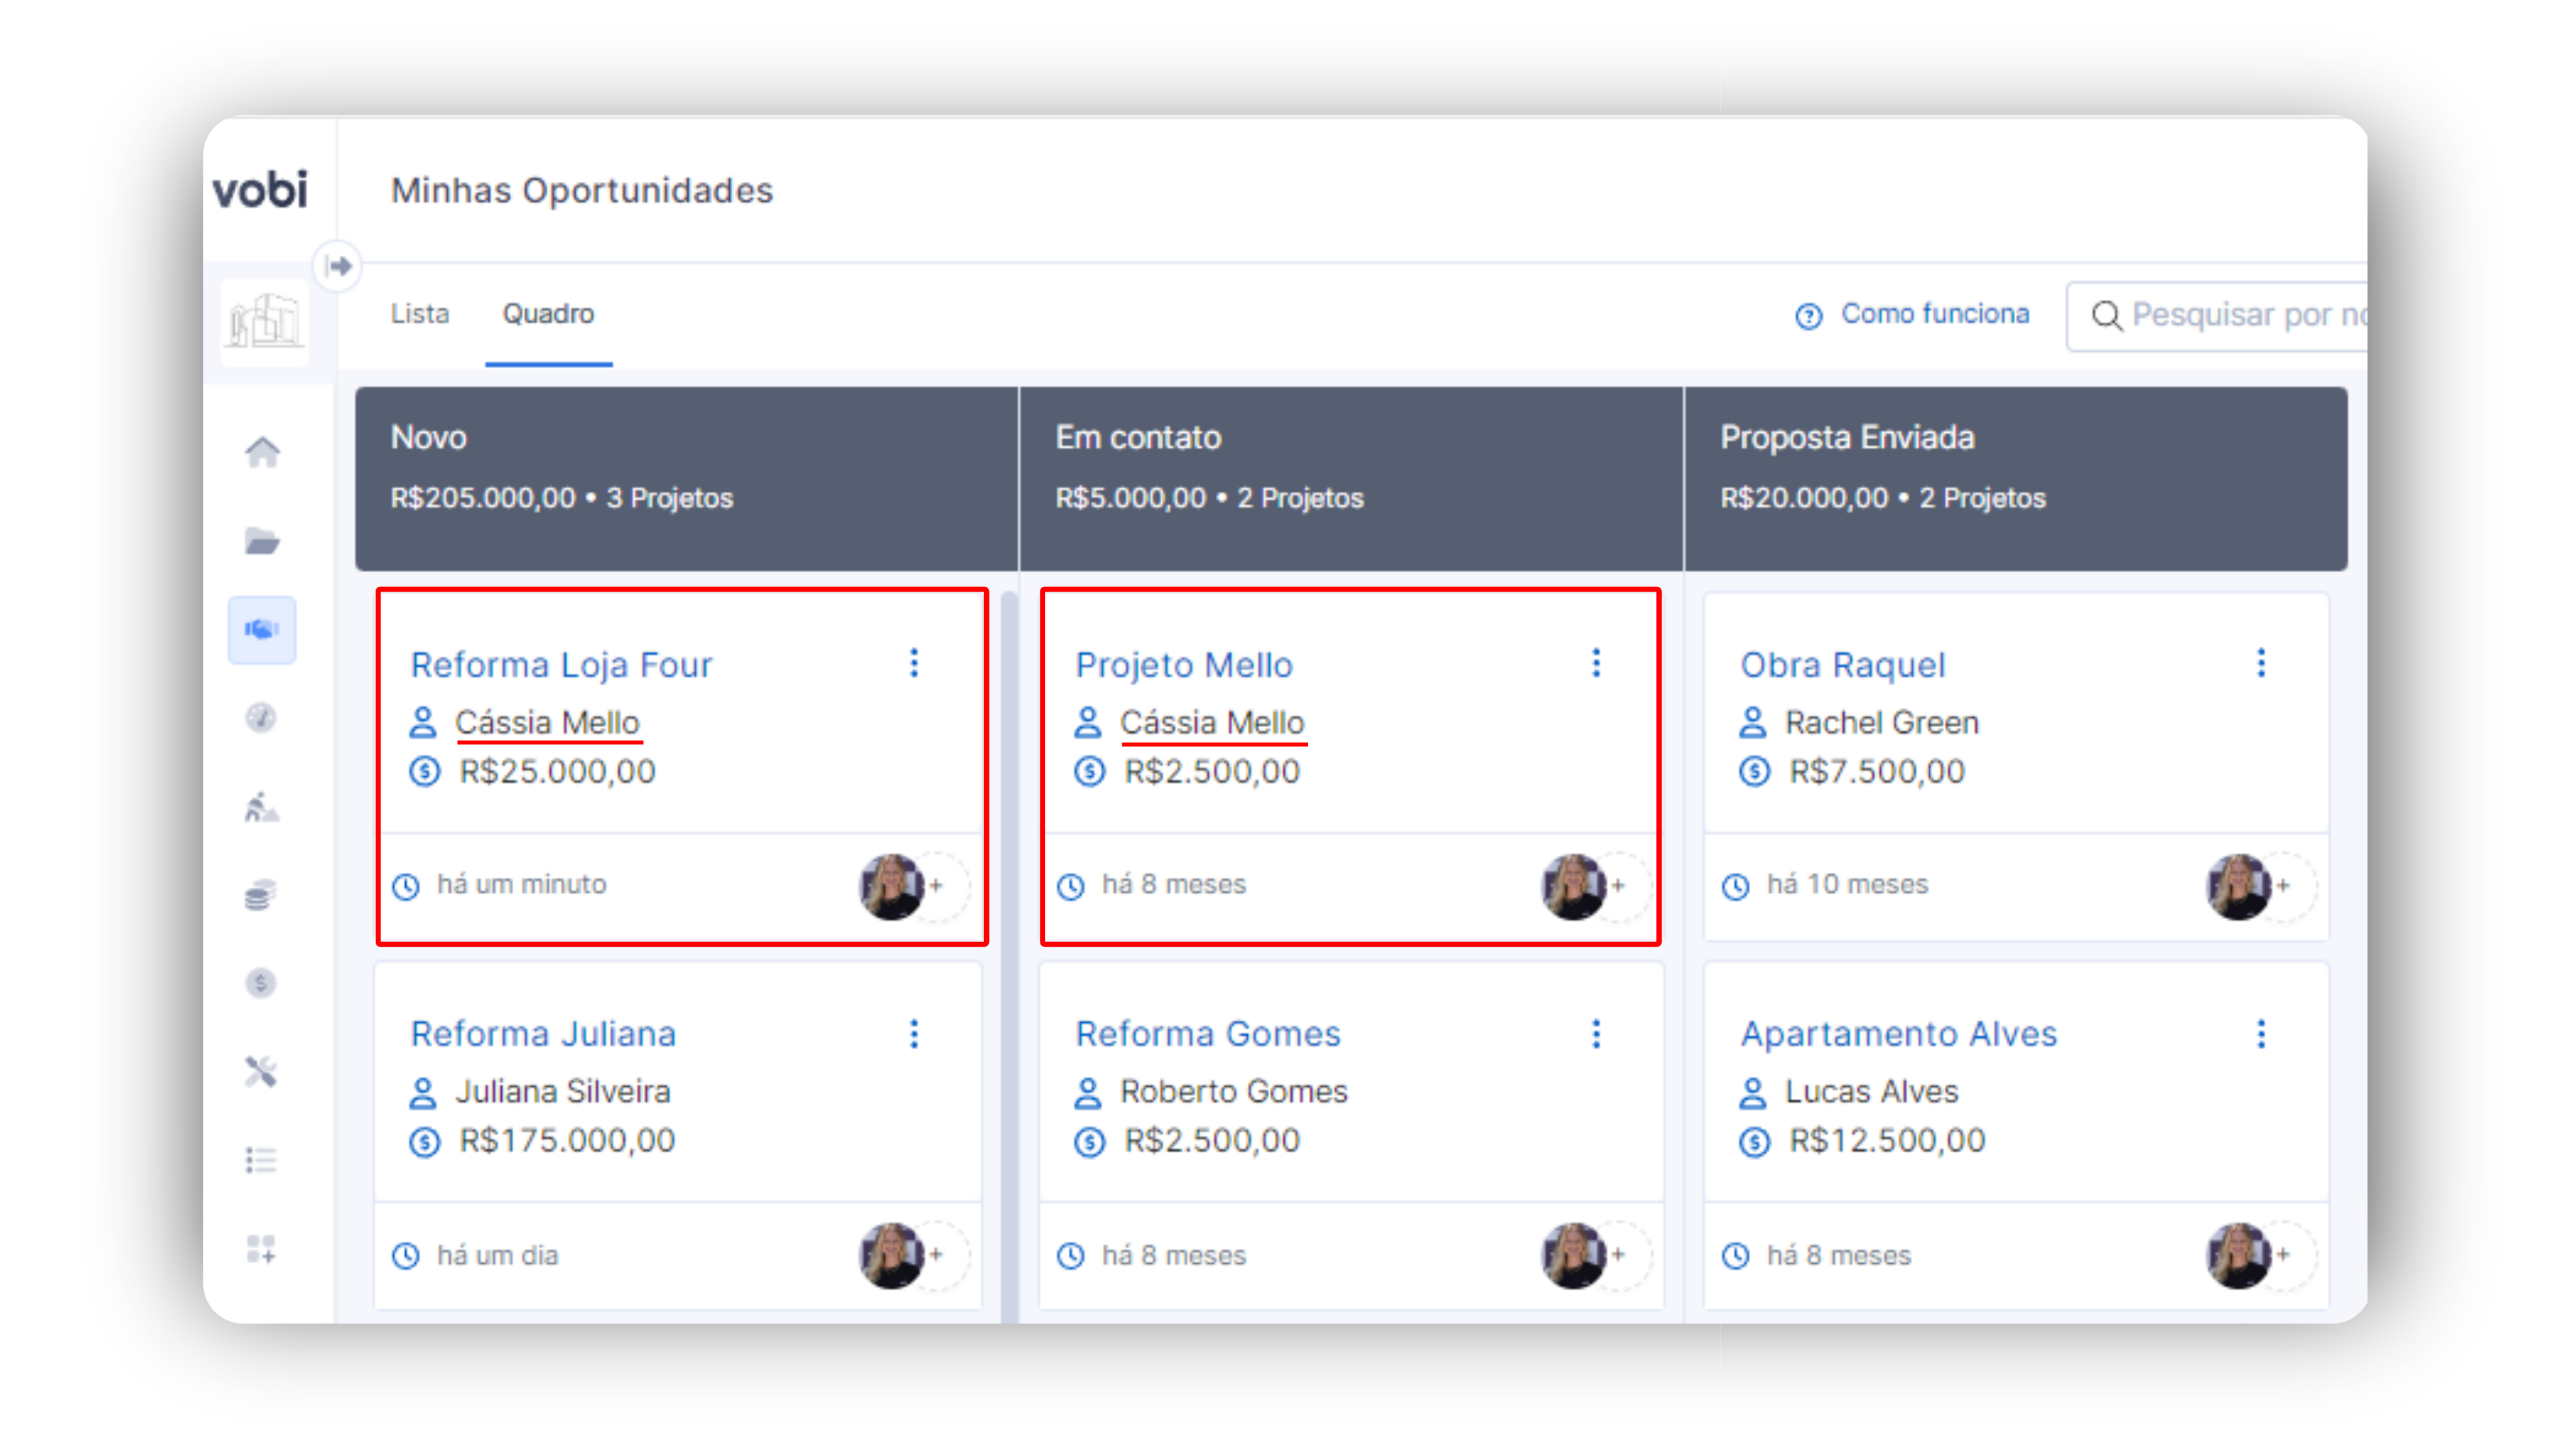Select the Quadro tab
The width and height of the screenshot is (2576, 1449).
coord(548,314)
